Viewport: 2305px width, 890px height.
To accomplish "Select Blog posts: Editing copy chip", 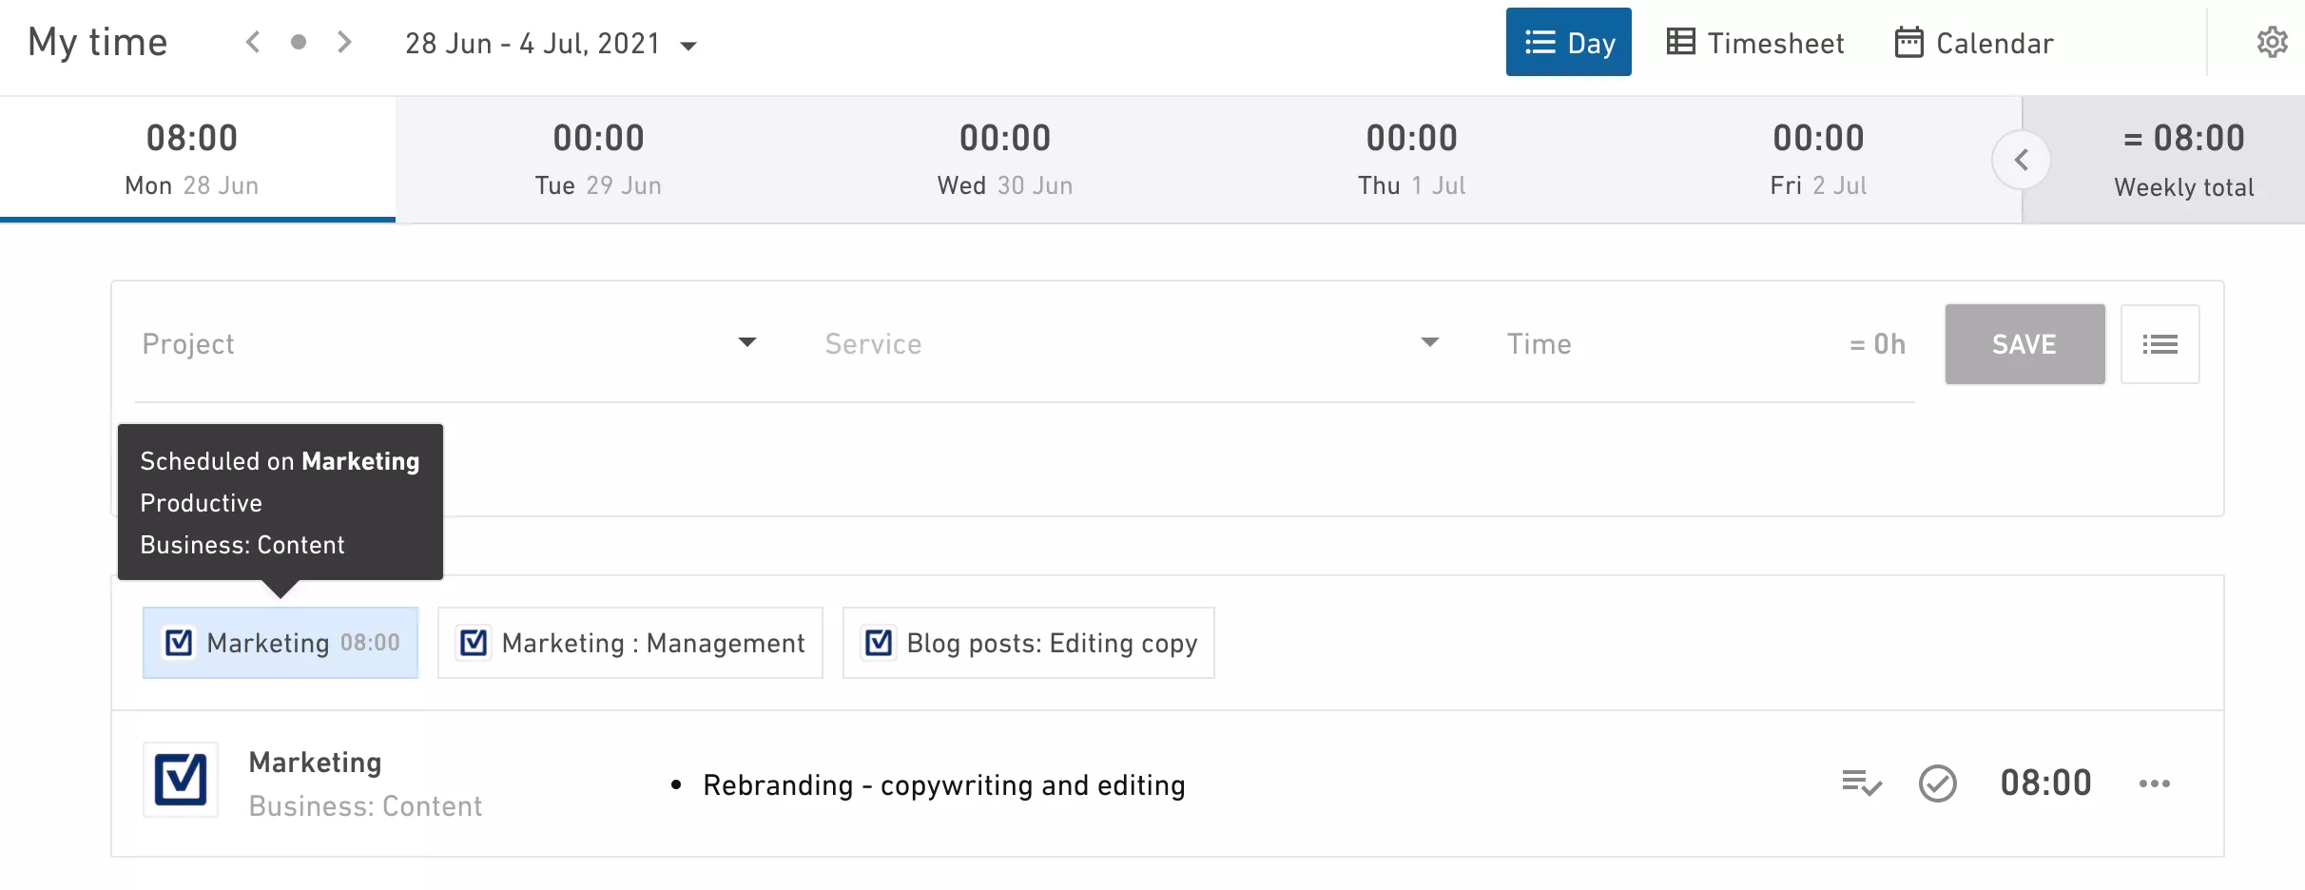I will (x=1028, y=643).
